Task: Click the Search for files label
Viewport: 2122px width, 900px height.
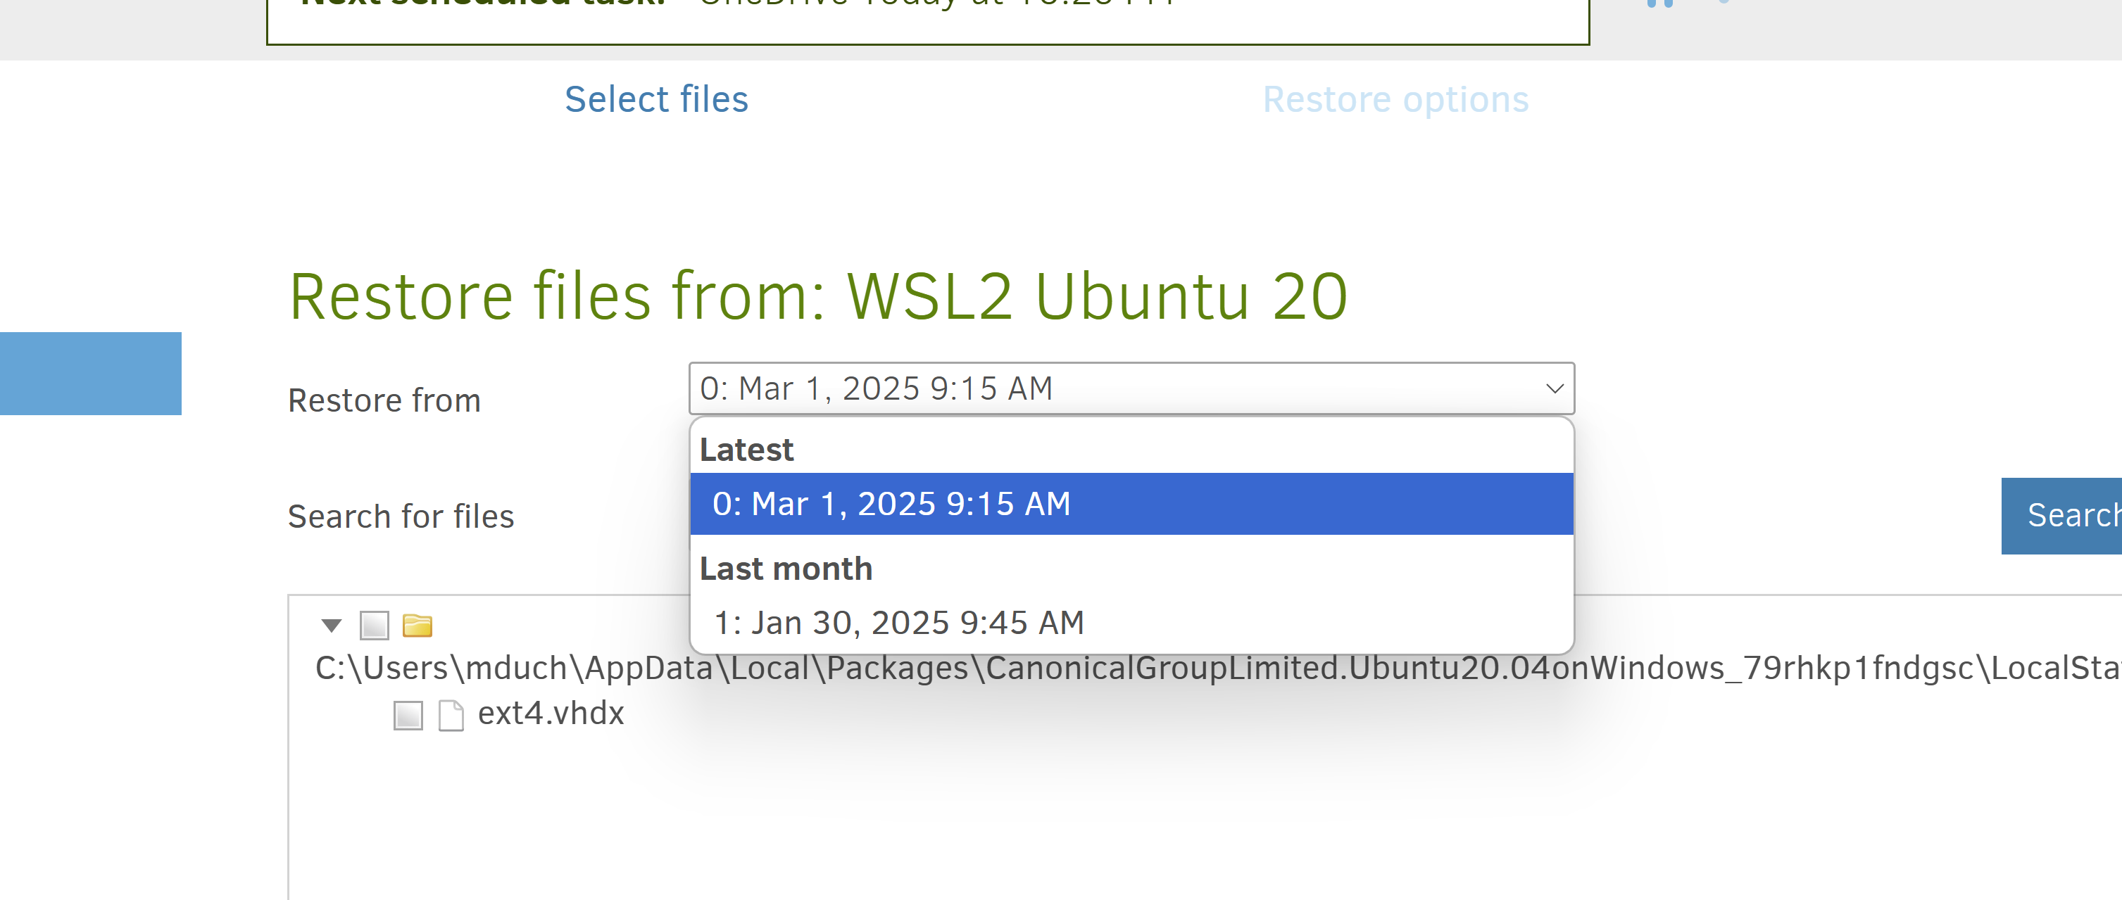Action: point(401,516)
